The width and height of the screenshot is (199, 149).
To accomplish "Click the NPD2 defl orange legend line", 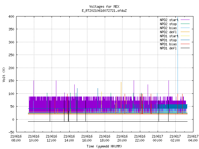I will click(185, 32).
